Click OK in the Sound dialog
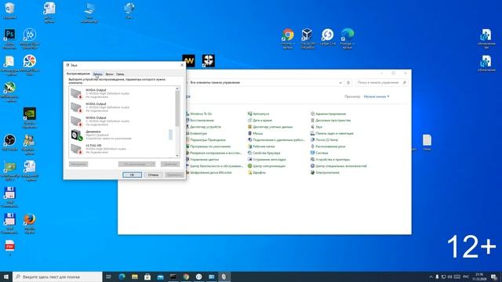The width and height of the screenshot is (502, 282). [x=132, y=175]
